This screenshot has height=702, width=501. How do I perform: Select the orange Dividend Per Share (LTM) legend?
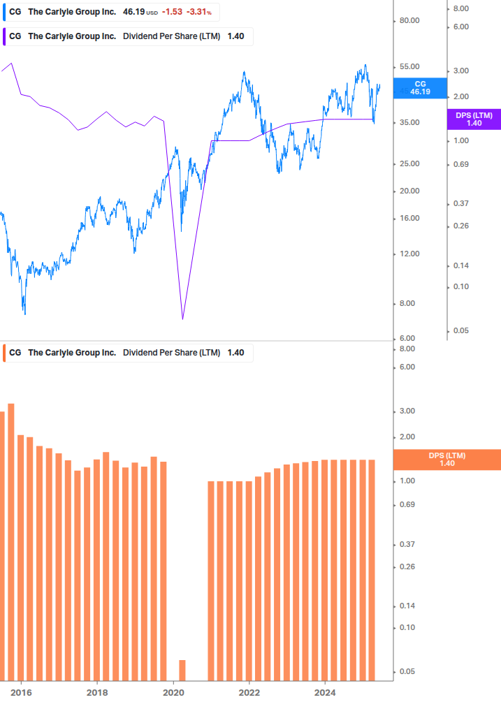click(x=128, y=353)
